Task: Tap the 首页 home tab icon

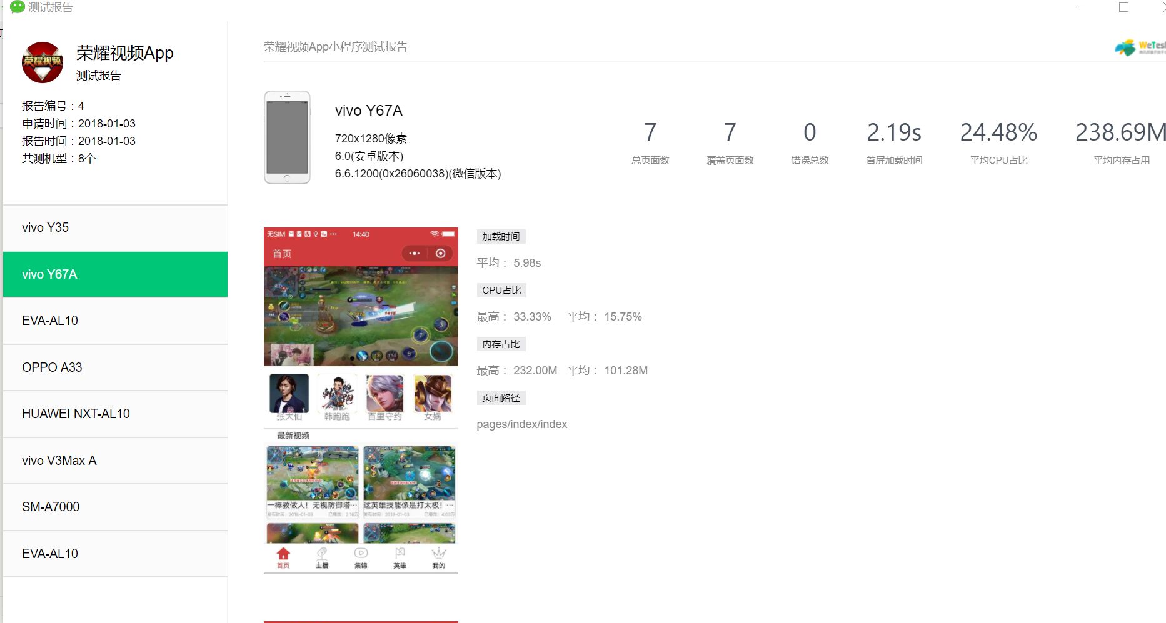Action: coord(283,554)
